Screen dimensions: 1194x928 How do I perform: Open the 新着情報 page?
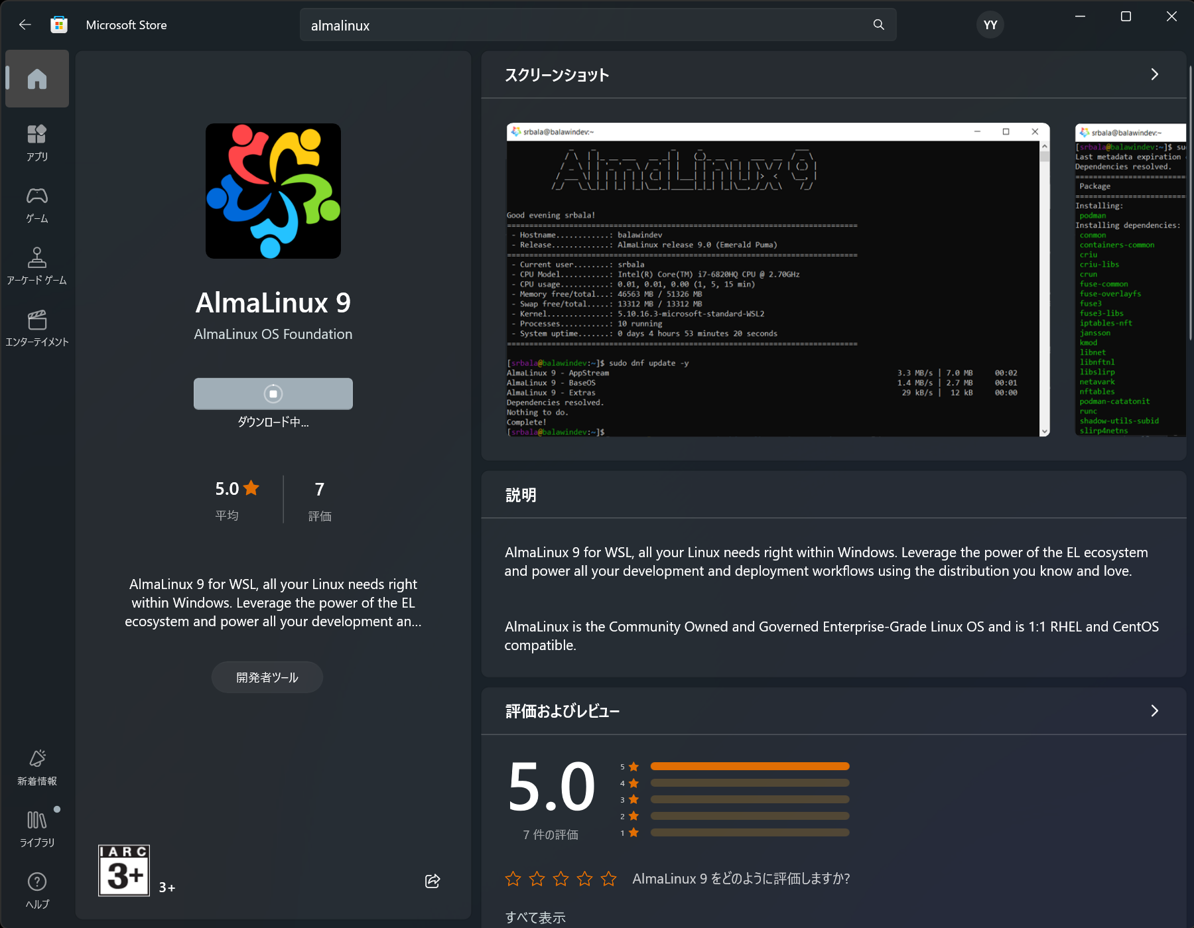point(37,767)
